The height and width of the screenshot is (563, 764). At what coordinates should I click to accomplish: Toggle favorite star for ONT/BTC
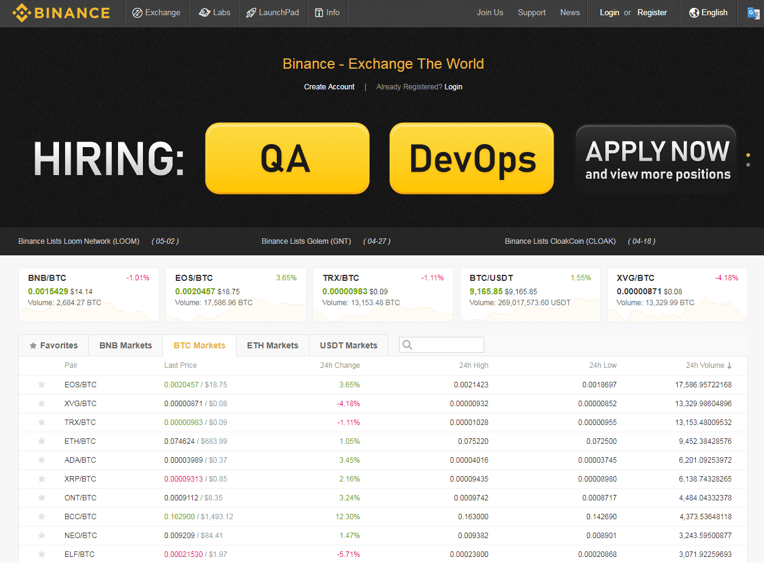point(41,498)
